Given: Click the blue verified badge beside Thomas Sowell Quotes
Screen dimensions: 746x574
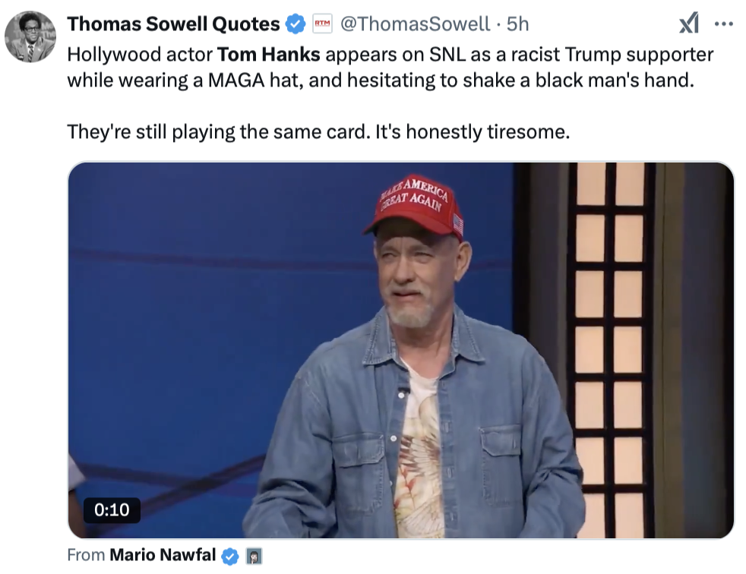Looking at the screenshot, I should pyautogui.click(x=295, y=24).
